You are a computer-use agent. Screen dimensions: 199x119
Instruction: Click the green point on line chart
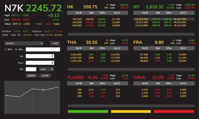(x=32, y=89)
